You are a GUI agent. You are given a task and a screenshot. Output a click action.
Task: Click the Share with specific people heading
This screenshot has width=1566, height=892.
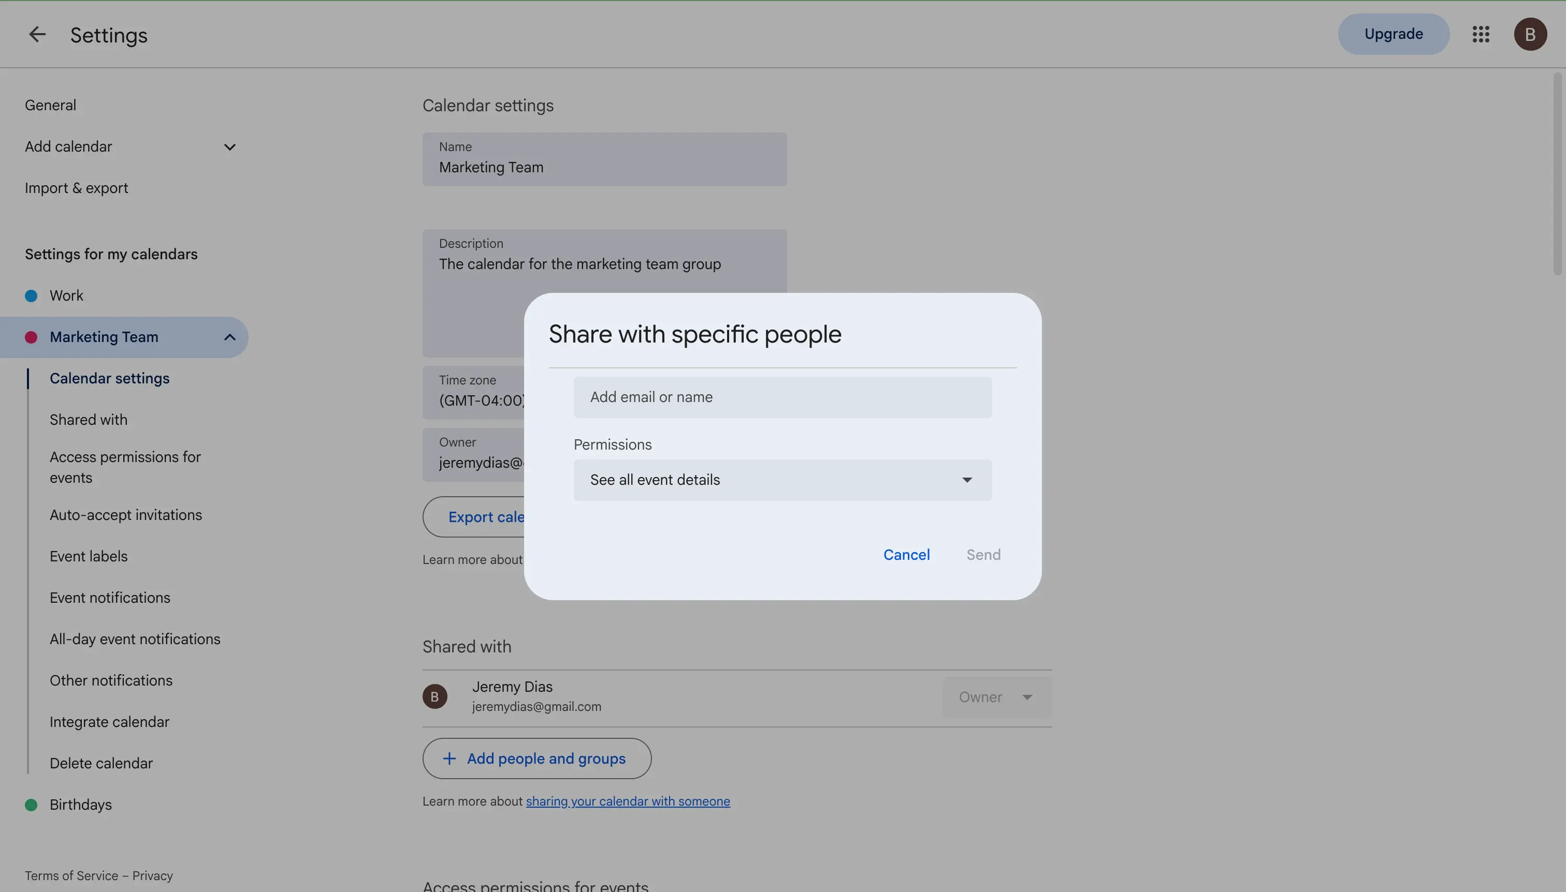[x=695, y=334]
